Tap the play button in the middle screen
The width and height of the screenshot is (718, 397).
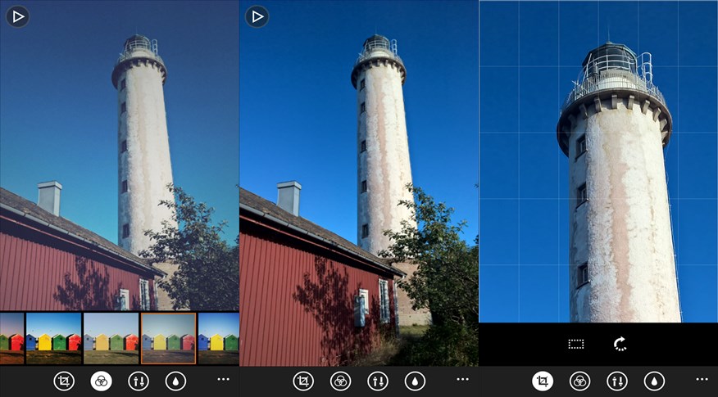tap(257, 17)
